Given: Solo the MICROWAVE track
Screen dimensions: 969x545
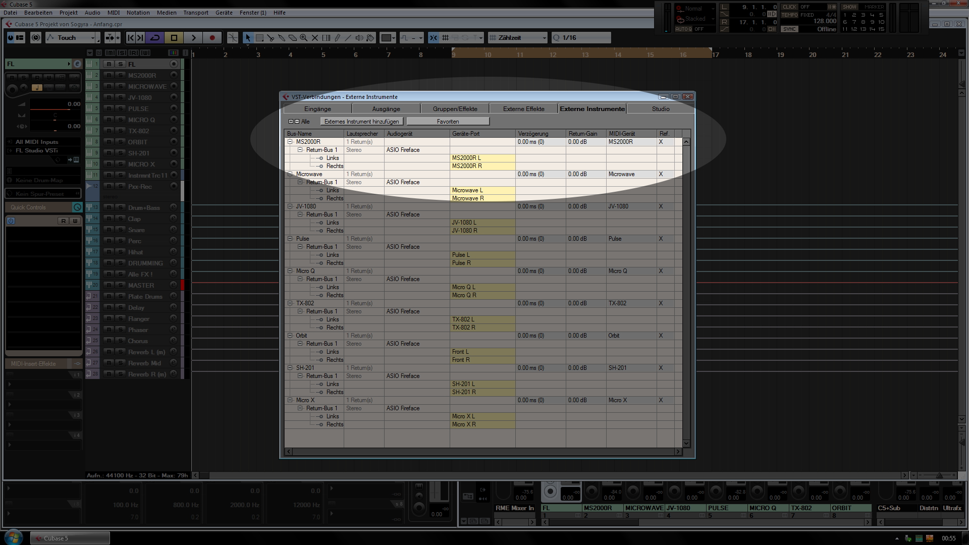Looking at the screenshot, I should [x=120, y=86].
